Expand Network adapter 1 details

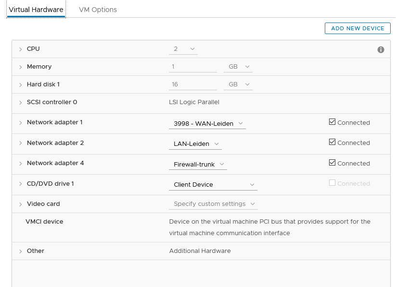click(21, 123)
